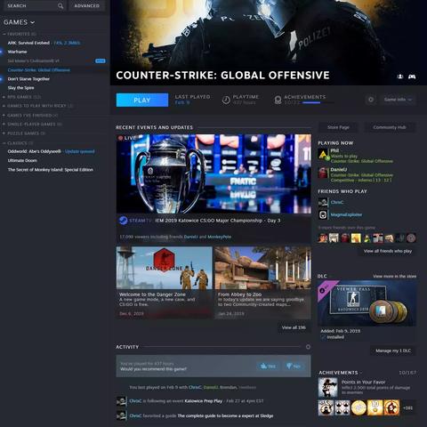Image resolution: width=427 pixels, height=427 pixels.
Task: Expand the RPG Games category
Action: (4, 97)
